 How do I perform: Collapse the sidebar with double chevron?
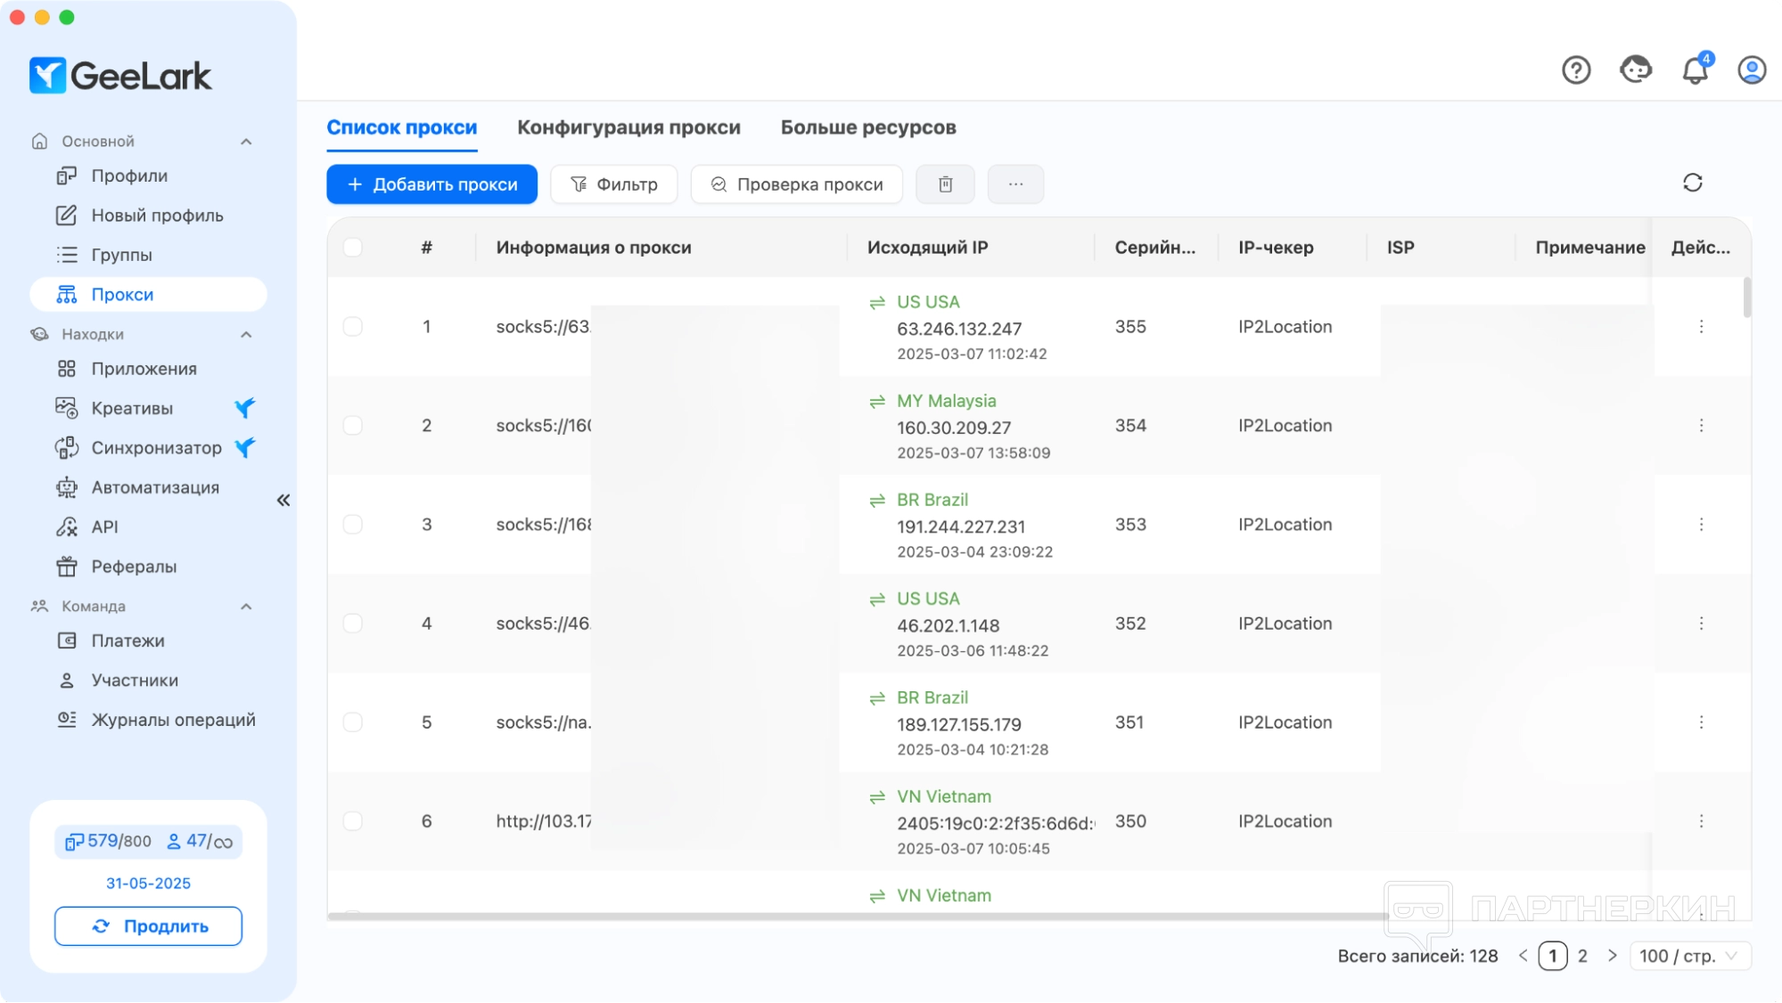283,501
